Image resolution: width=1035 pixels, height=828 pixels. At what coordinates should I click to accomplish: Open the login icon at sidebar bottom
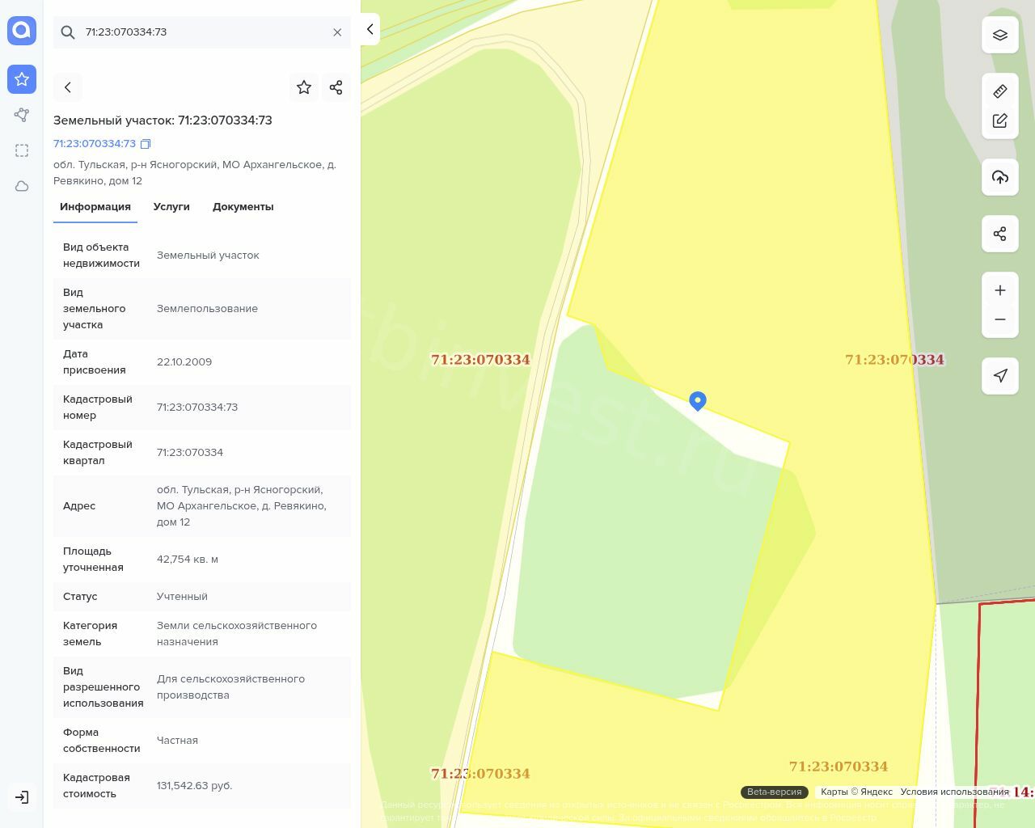22,797
